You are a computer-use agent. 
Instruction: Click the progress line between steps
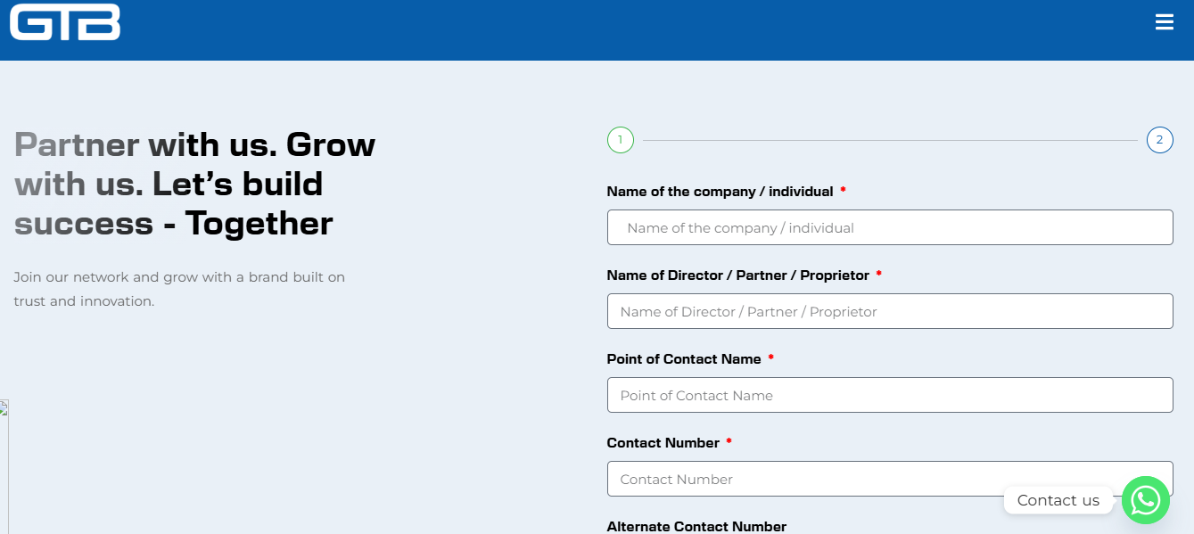point(889,140)
